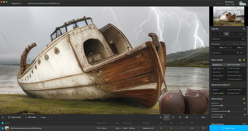Select the 1x upscale tab
The width and height of the screenshot is (248, 131).
(x=214, y=34)
